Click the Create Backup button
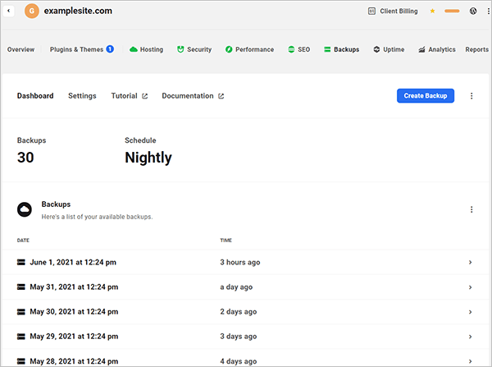Viewport: 492px width, 367px height. point(425,96)
